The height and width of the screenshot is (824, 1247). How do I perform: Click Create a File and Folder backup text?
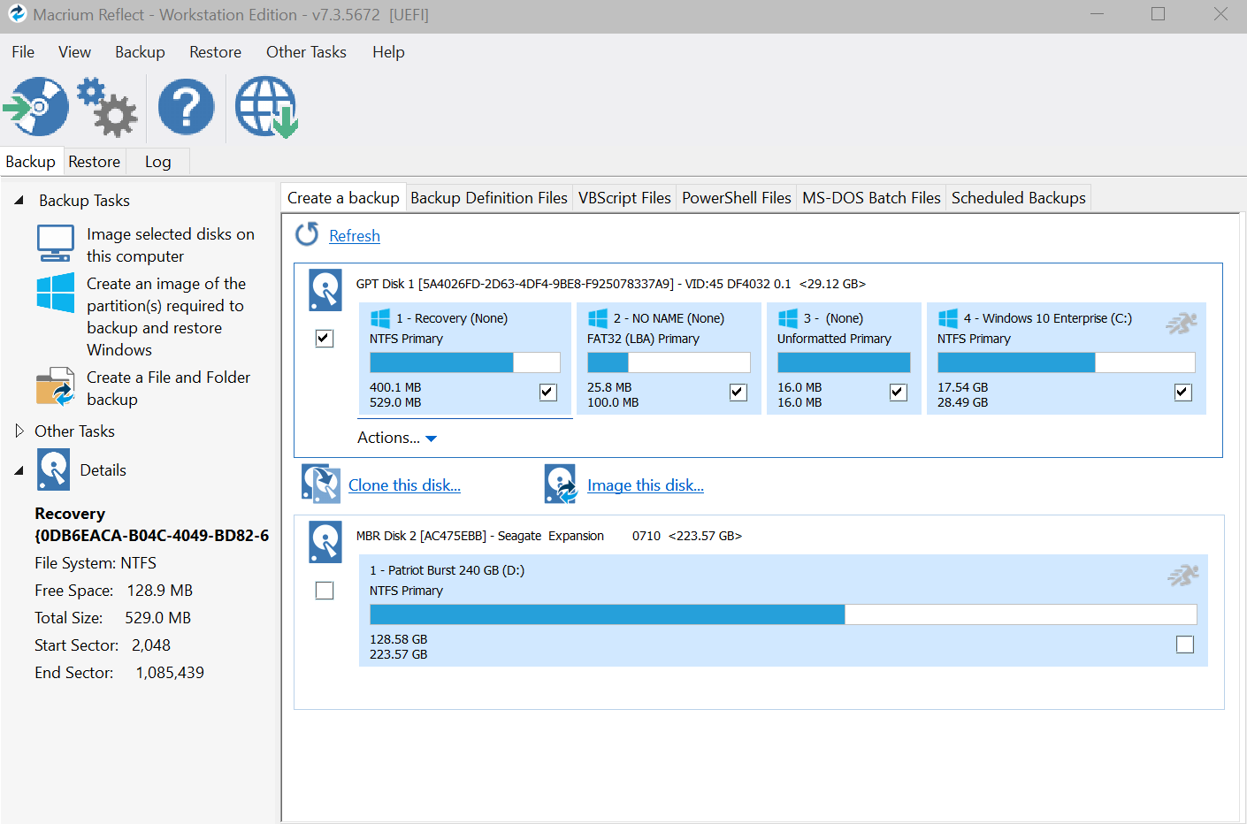[168, 388]
